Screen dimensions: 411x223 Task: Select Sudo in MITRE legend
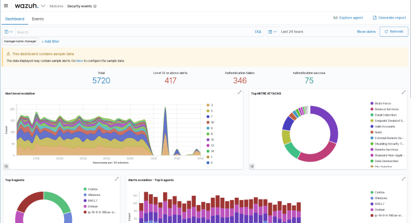(376, 132)
